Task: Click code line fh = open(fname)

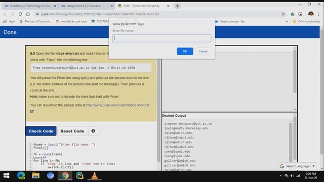Action: point(48,154)
